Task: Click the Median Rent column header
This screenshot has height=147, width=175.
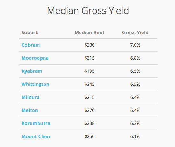Action: pyautogui.click(x=89, y=33)
